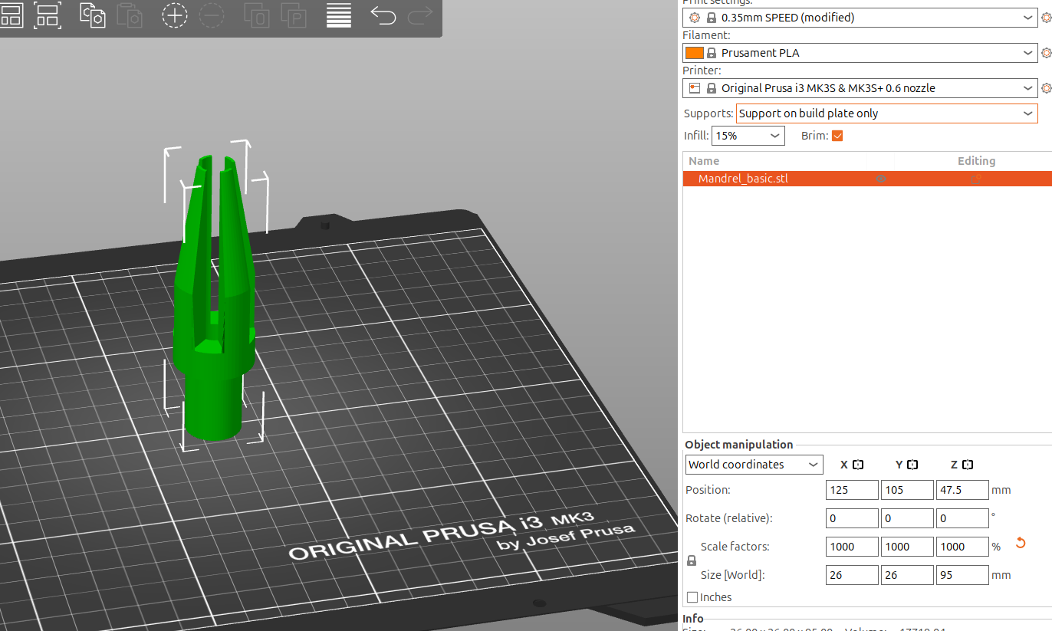
Task: Open the World coordinates dropdown
Action: pos(754,465)
